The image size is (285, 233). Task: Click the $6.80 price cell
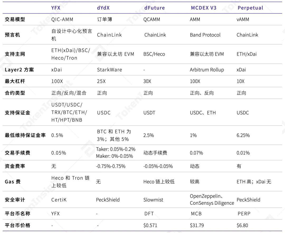coord(242,225)
